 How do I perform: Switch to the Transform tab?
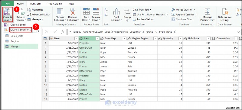coord(35,3)
